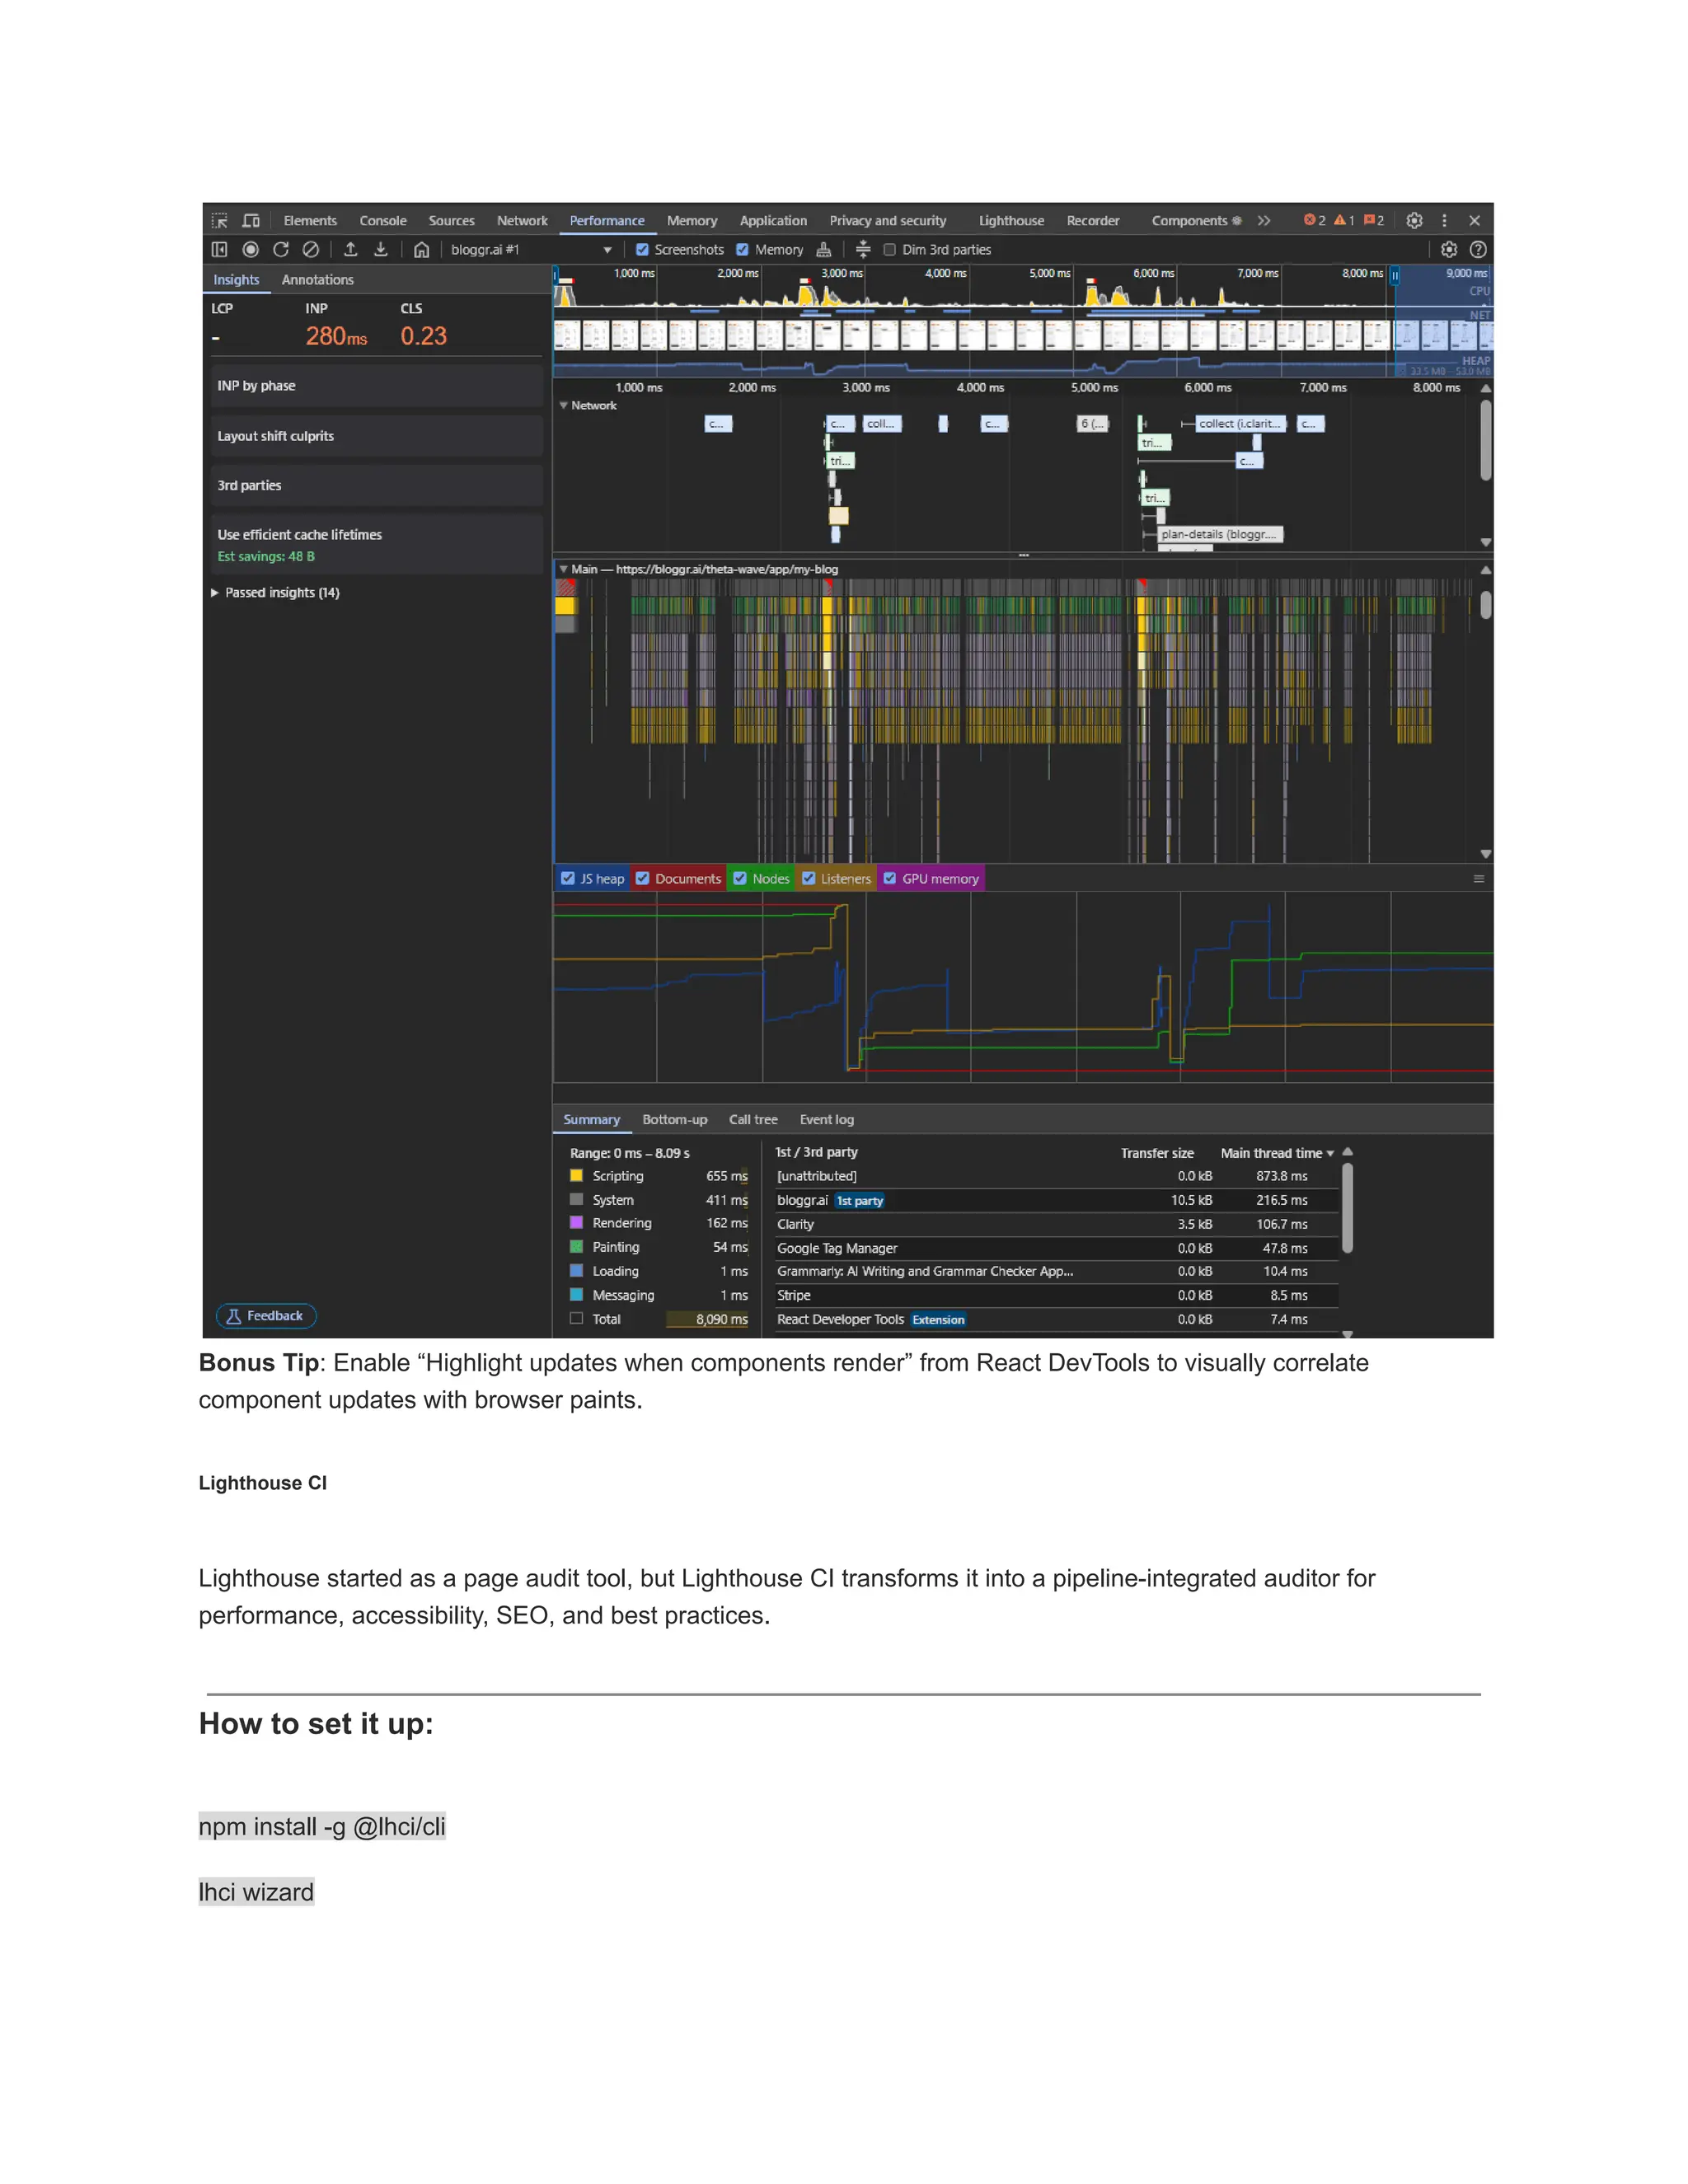
Task: Select the plan-details (bloggr... network request
Action: [x=1219, y=534]
